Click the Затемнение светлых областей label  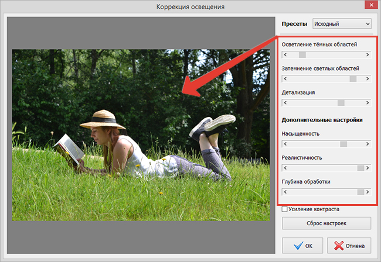[x=320, y=68]
